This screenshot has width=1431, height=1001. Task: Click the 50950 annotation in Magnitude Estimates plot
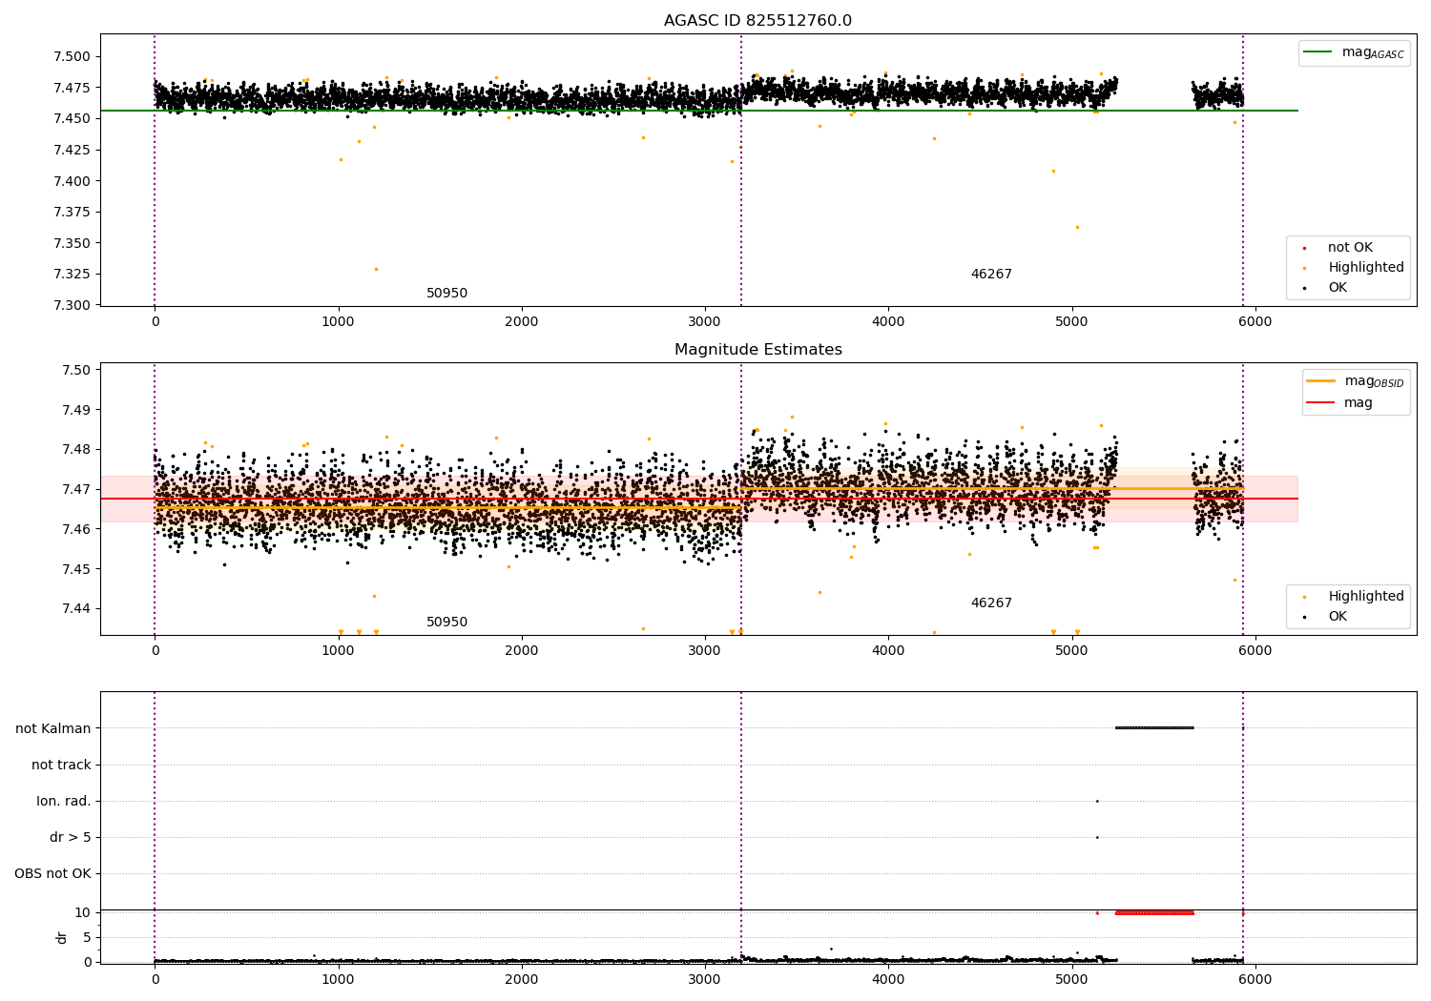tap(446, 623)
